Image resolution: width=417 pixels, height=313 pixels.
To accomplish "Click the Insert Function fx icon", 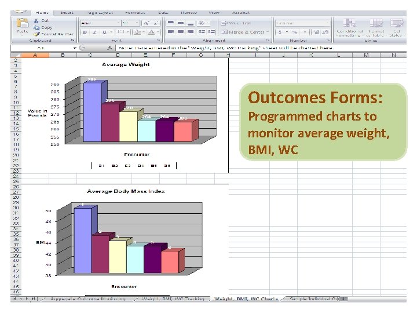I will (110, 48).
